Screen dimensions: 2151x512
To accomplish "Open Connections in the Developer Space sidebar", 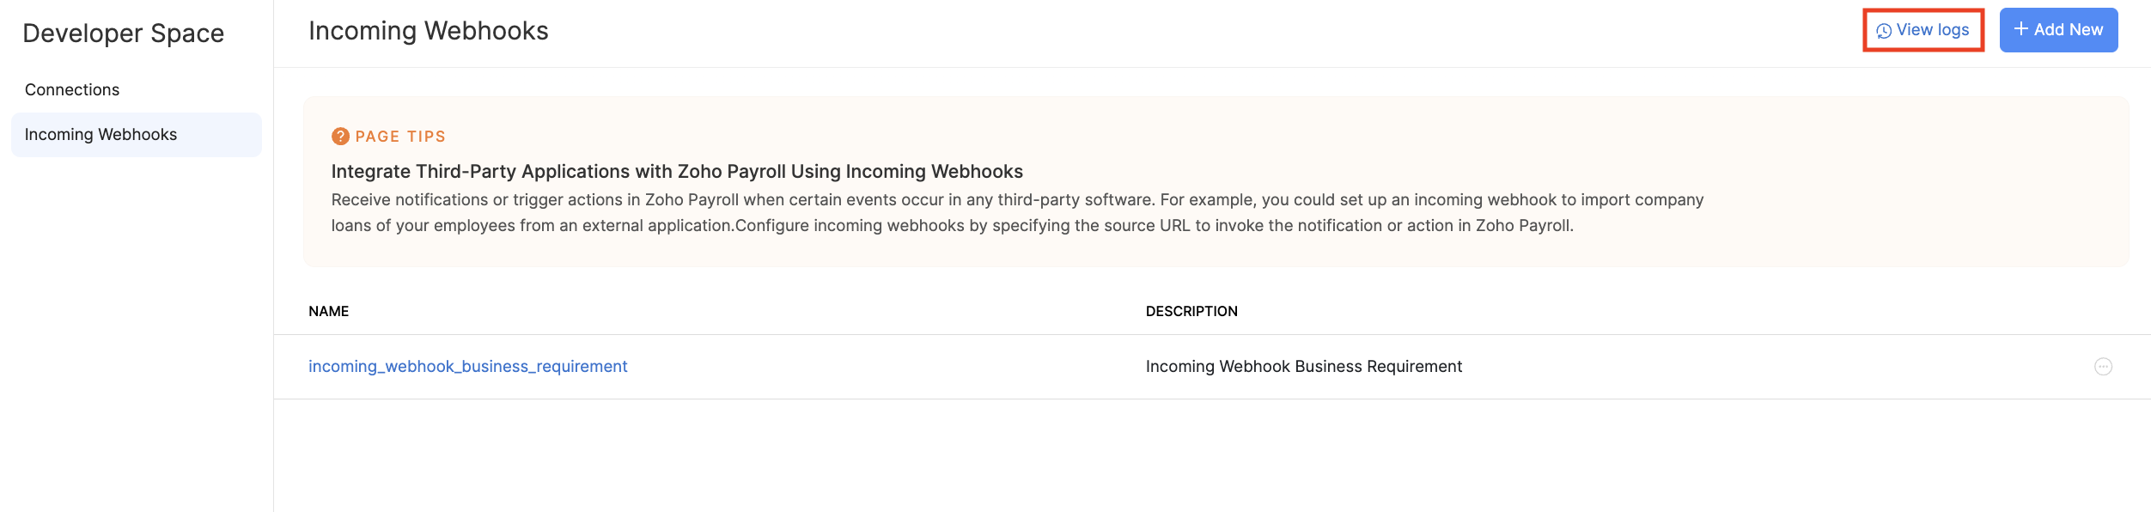I will [x=72, y=90].
